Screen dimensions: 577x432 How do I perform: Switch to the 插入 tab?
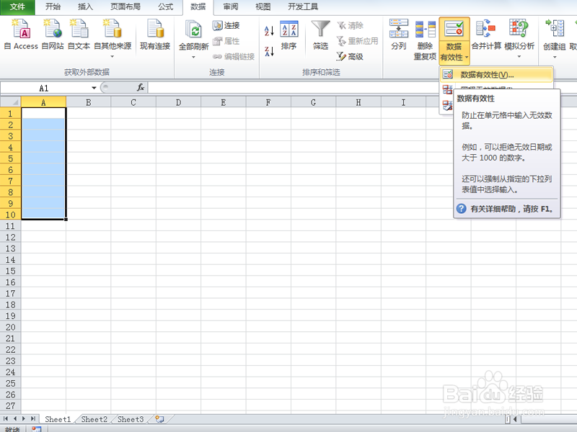(85, 6)
